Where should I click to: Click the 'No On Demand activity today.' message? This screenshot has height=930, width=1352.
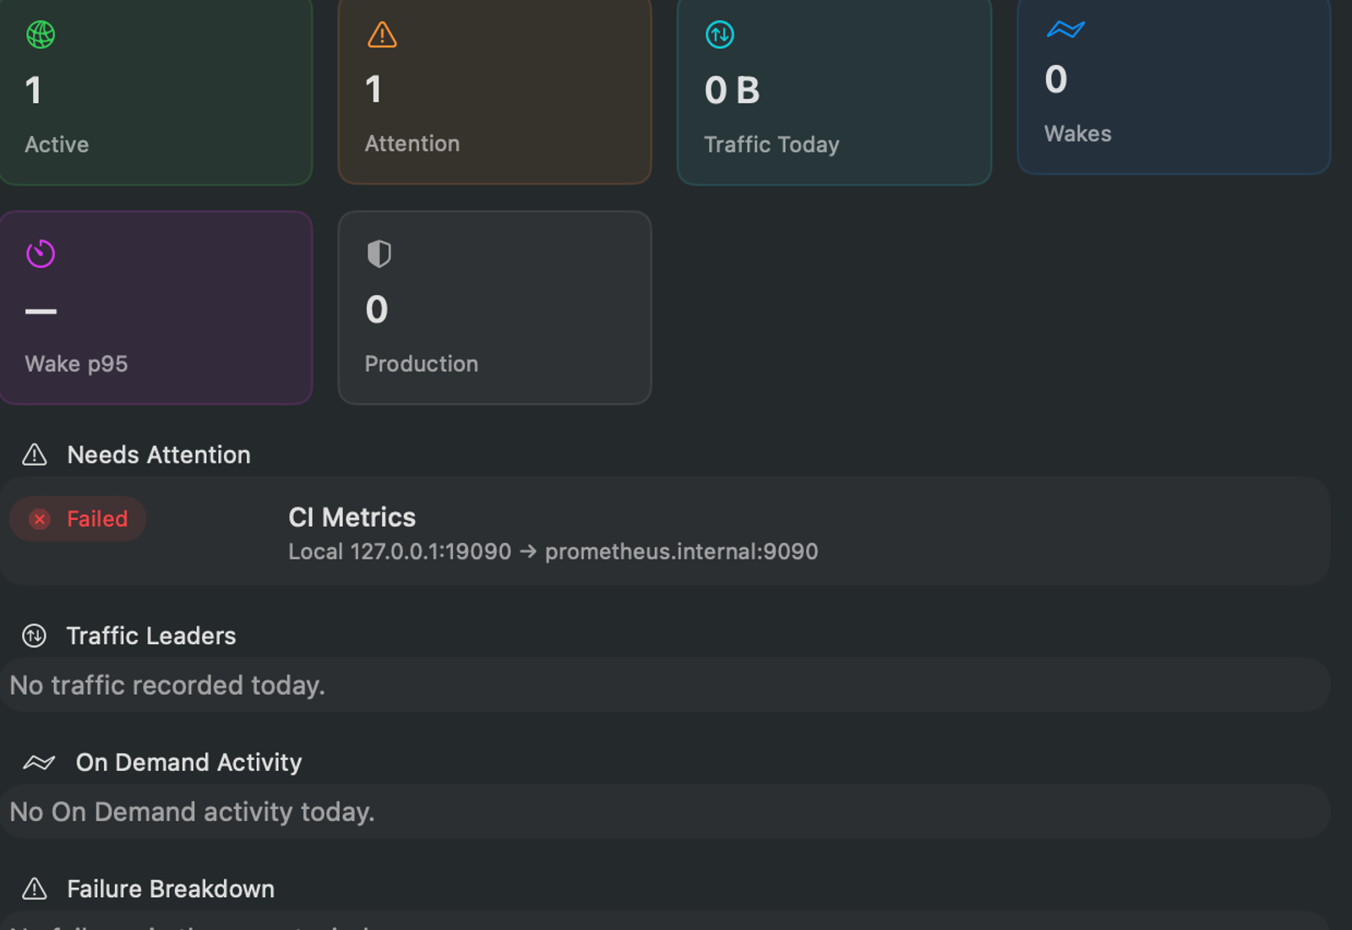pos(192,812)
